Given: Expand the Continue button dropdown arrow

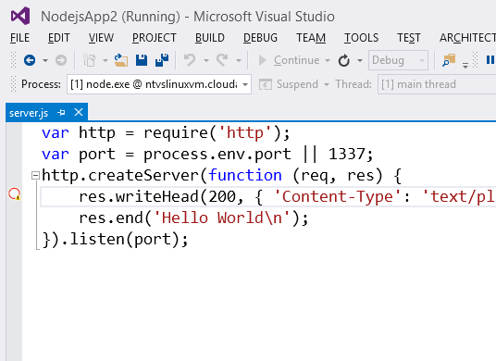Looking at the screenshot, I should [x=328, y=60].
